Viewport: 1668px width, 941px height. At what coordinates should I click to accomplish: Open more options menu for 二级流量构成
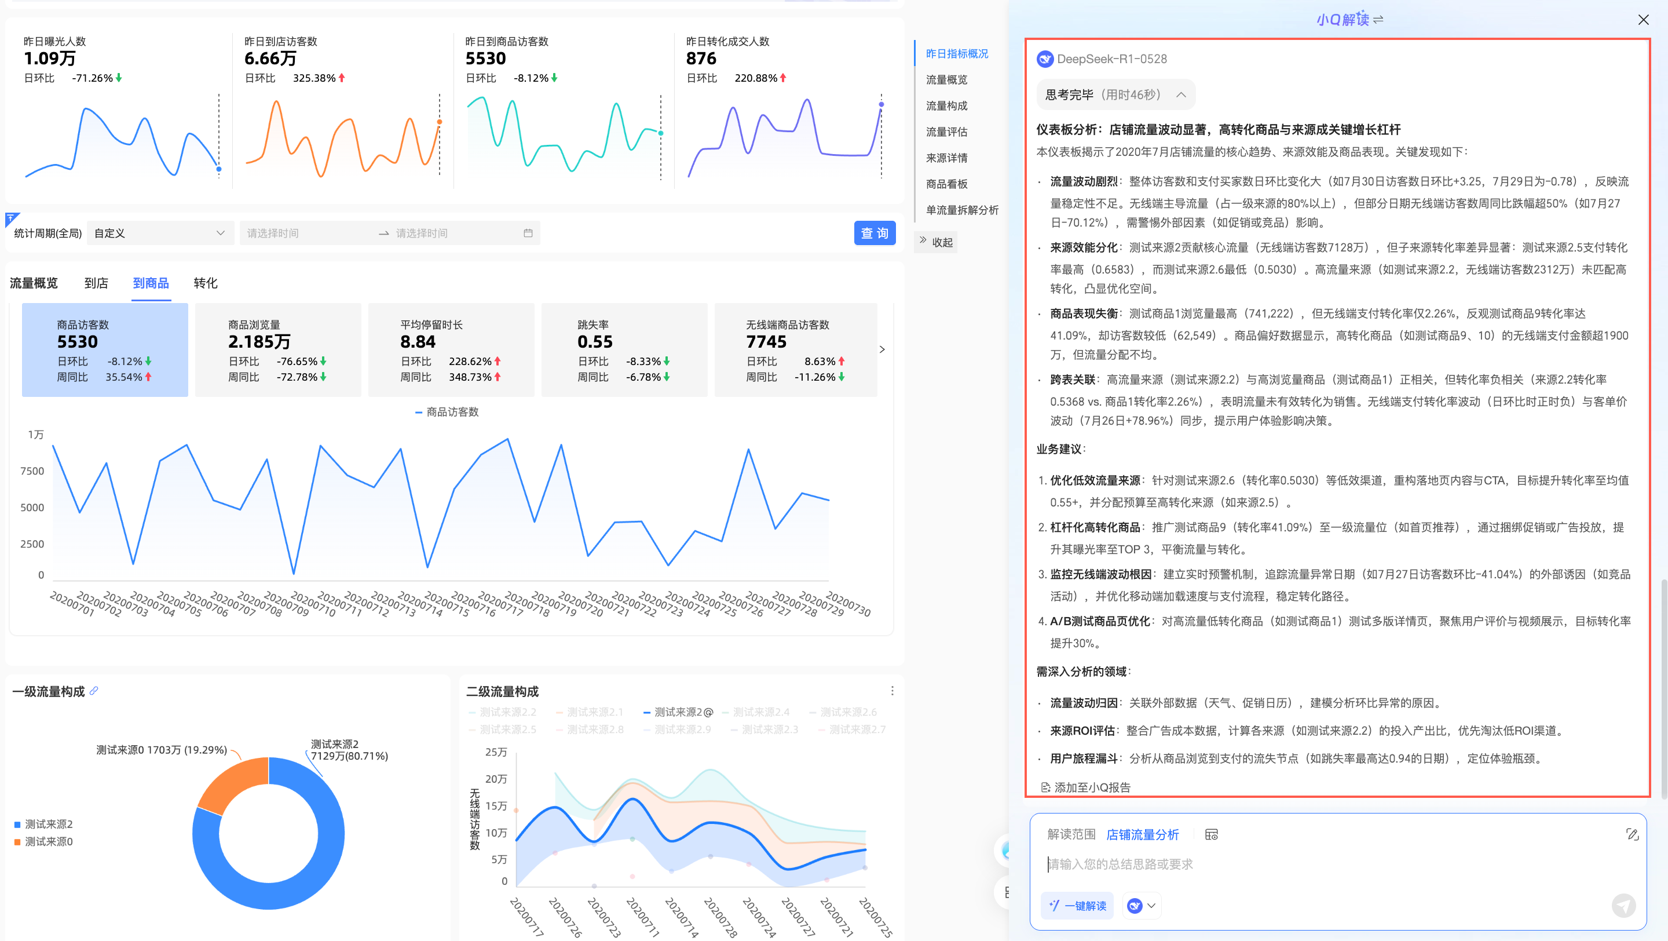(892, 691)
